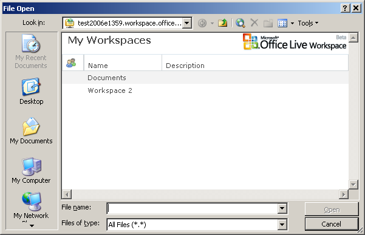Image resolution: width=365 pixels, height=235 pixels.
Task: Click horizontal scrollbar right arrow
Action: [x=344, y=194]
